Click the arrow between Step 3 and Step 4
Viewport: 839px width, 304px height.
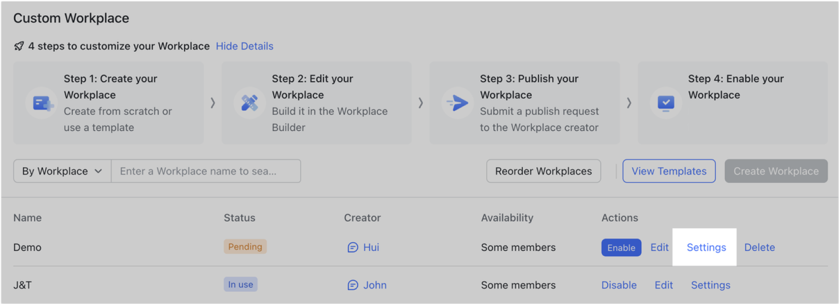click(x=629, y=103)
